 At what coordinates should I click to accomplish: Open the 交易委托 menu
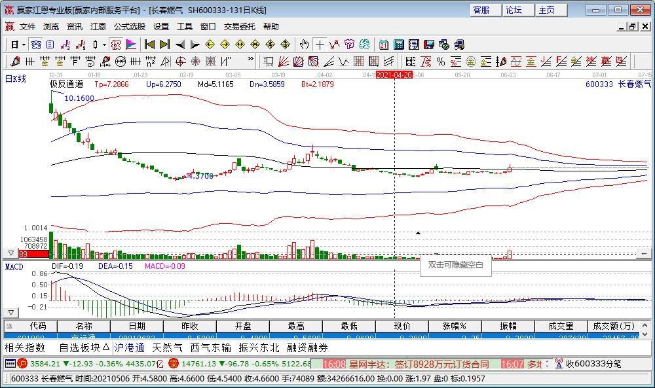click(239, 27)
